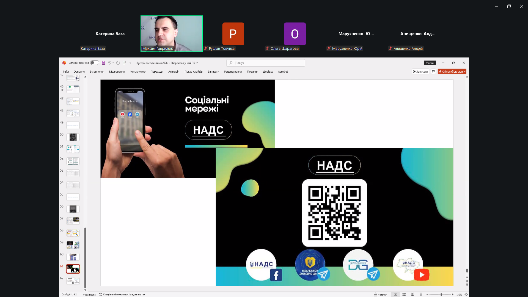
Task: Select slide 46 thumbnail
Action: click(73, 89)
